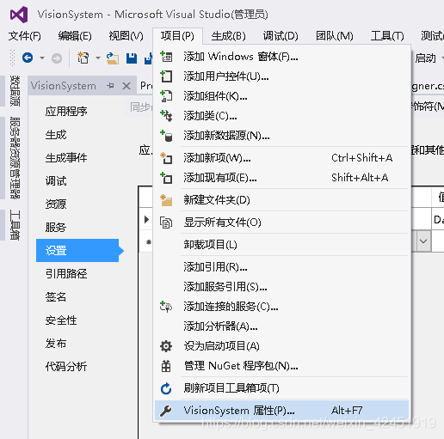444x439 pixels.
Task: Close the VisionSystem properties tab
Action: 126,86
